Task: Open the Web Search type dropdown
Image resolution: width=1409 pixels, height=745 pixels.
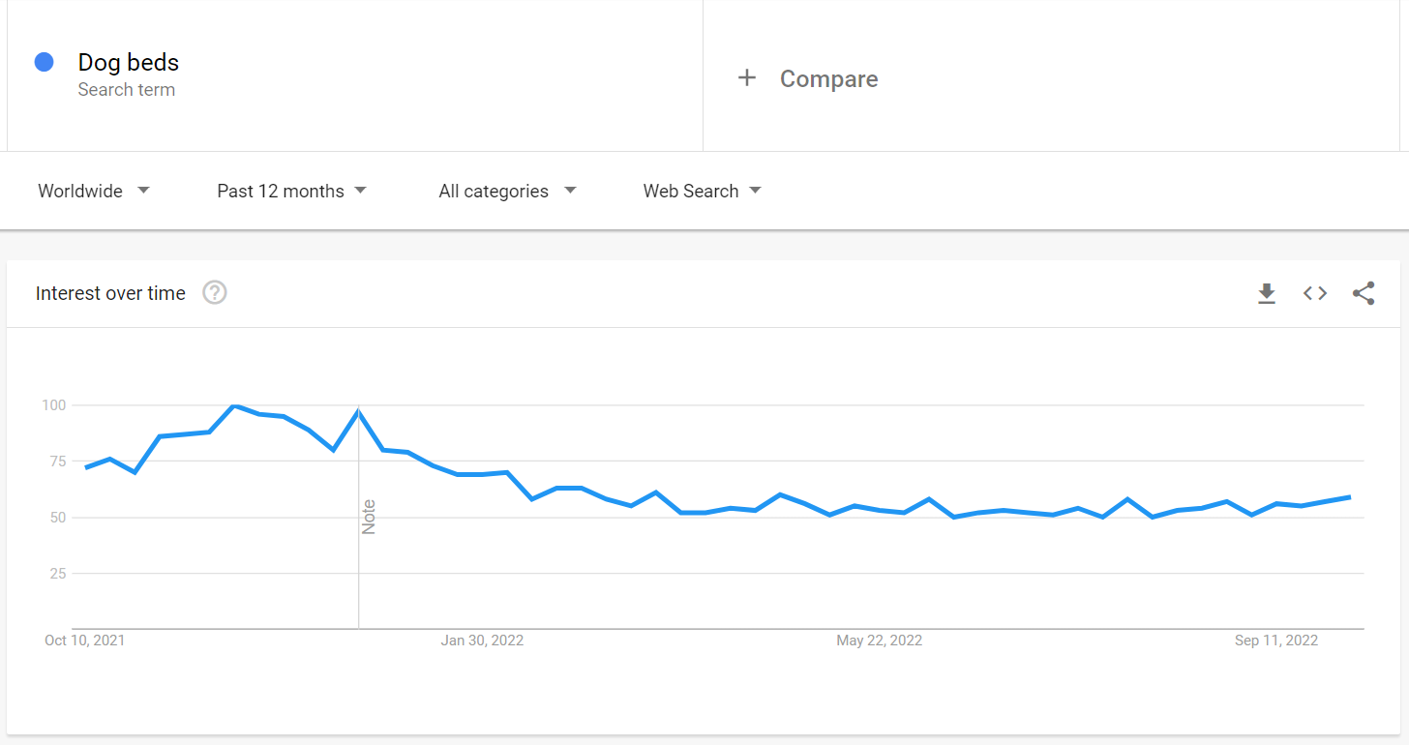Action: [x=702, y=191]
